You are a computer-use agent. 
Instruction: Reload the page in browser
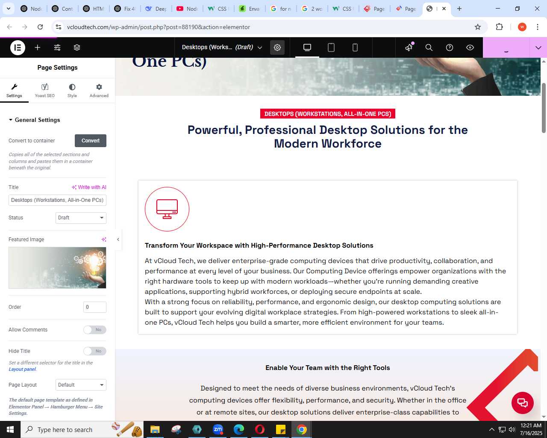(x=40, y=27)
